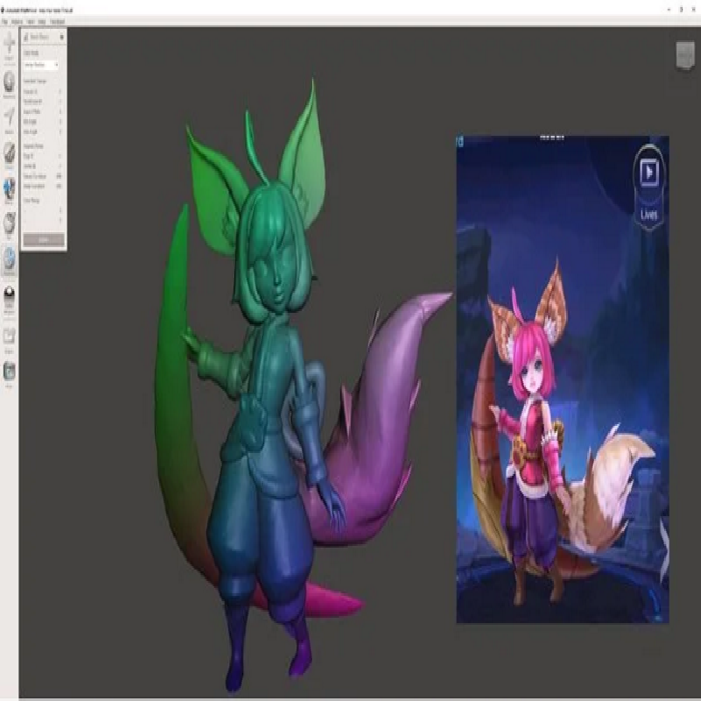This screenshot has height=701, width=701.
Task: Activate the Select tool
Action: [x=10, y=119]
